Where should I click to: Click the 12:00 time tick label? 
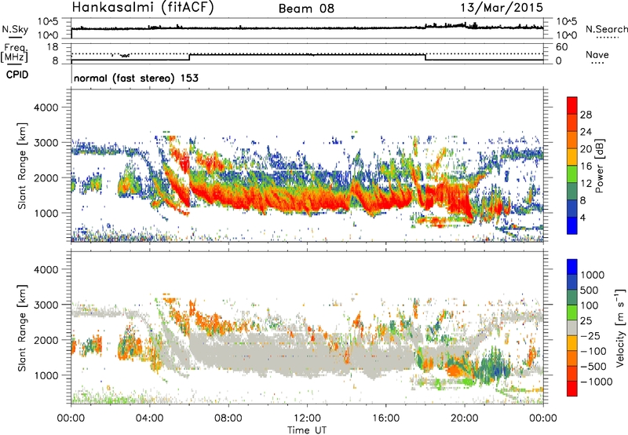click(x=307, y=419)
